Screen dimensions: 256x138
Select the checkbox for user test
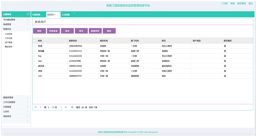coord(34,61)
